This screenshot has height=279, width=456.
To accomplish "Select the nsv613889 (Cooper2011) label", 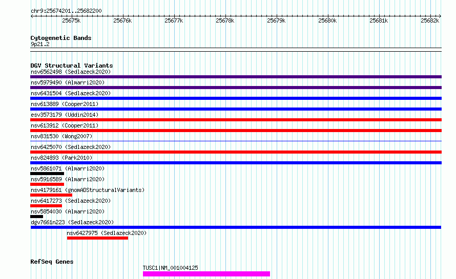I will pyautogui.click(x=65, y=104).
